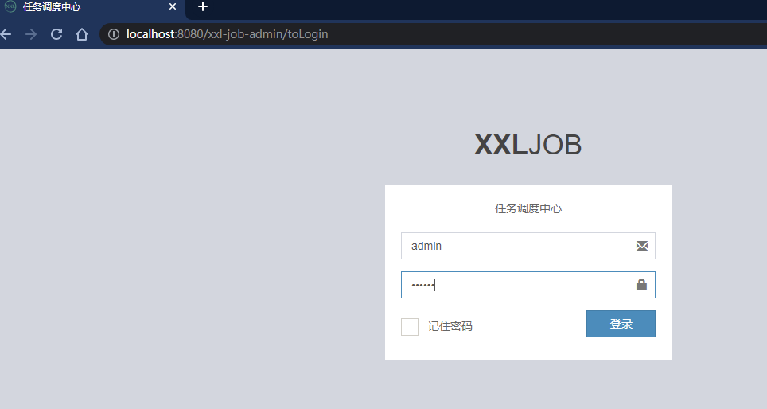Click the browser forward arrow

(31, 34)
